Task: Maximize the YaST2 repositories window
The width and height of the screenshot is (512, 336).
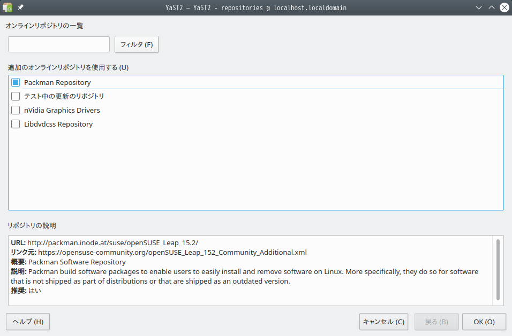Action: pos(492,7)
